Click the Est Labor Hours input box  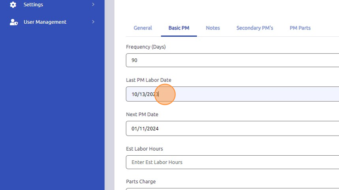pos(233,162)
